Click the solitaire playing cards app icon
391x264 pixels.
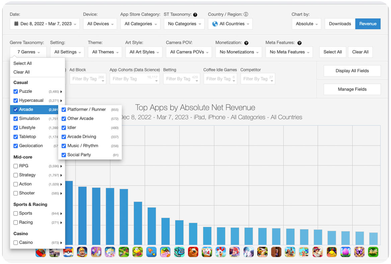207,252
